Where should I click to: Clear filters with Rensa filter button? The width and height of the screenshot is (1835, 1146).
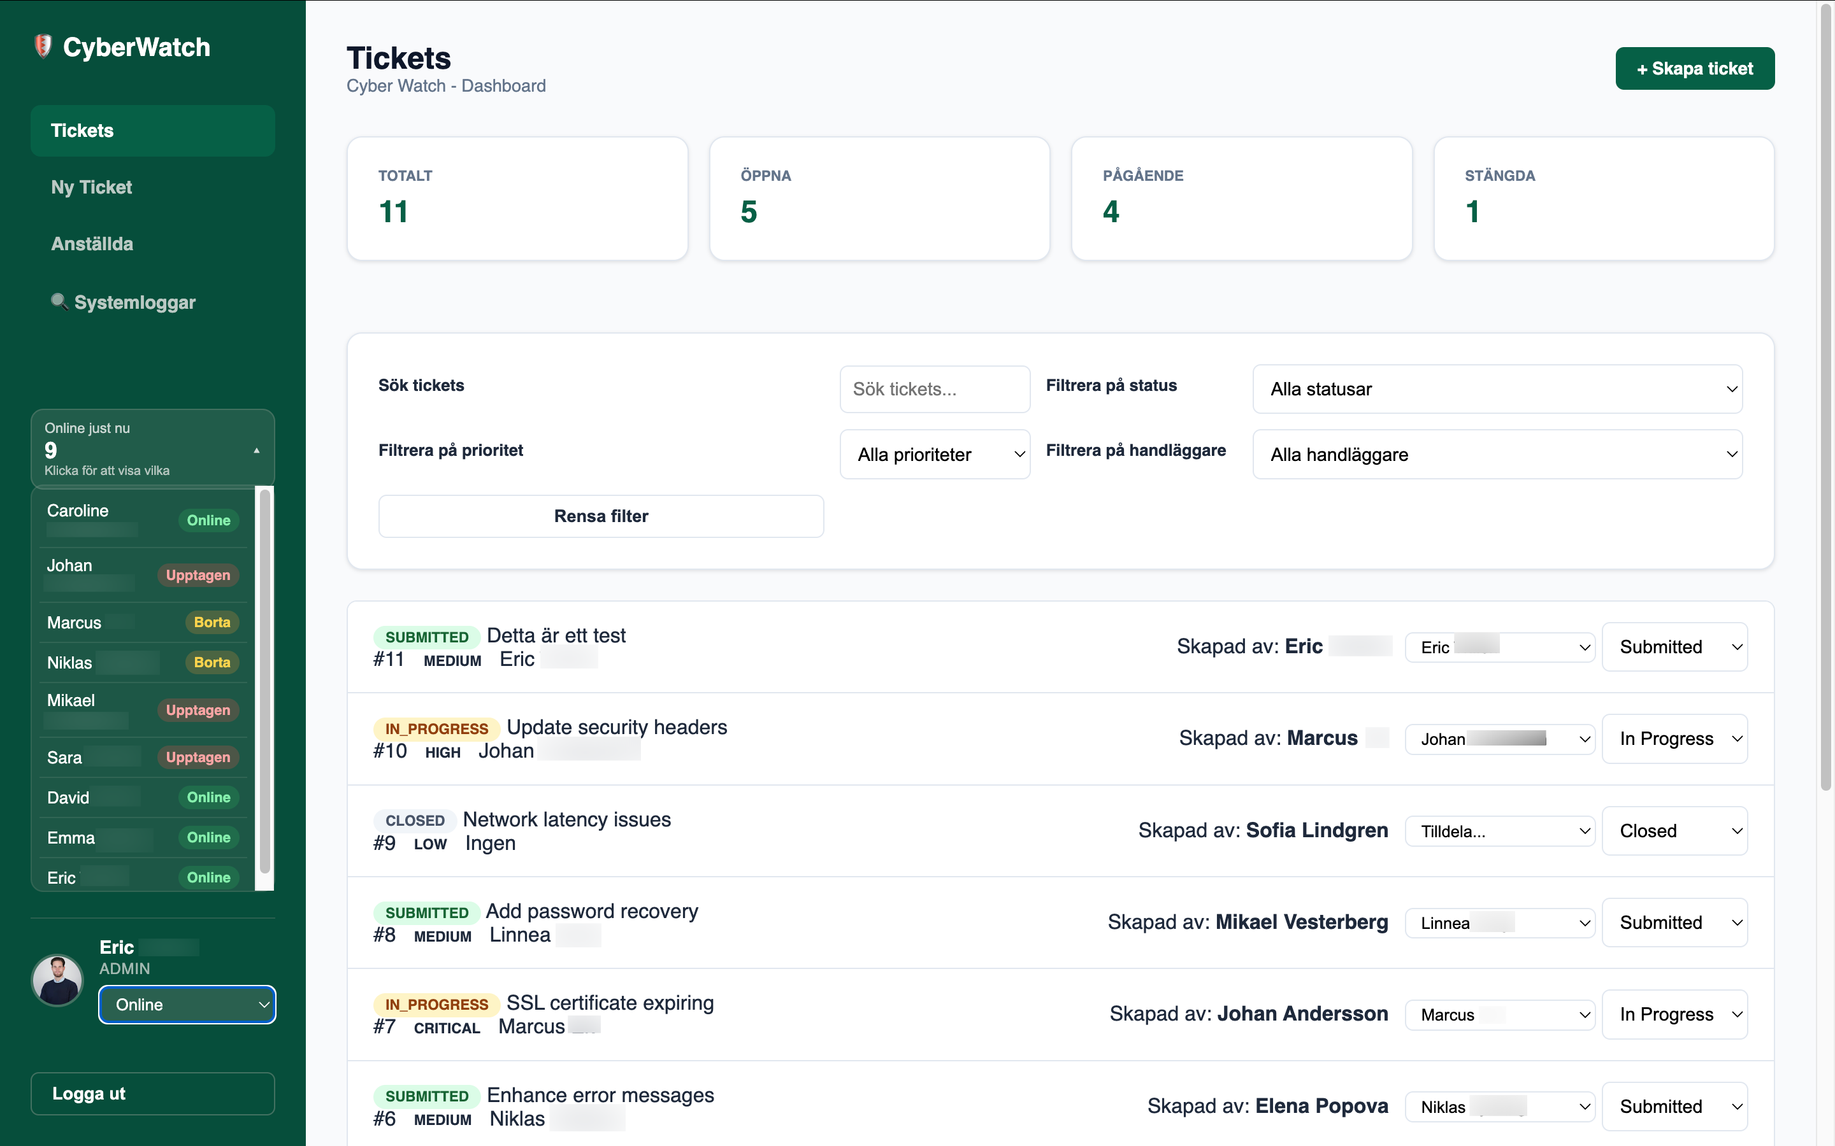601,516
